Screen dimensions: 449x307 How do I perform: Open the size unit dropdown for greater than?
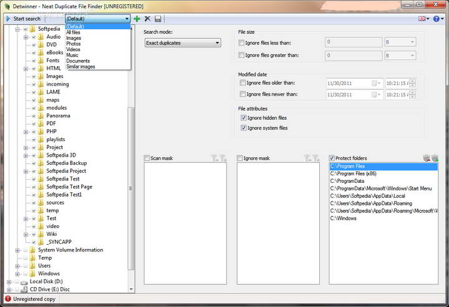400,56
